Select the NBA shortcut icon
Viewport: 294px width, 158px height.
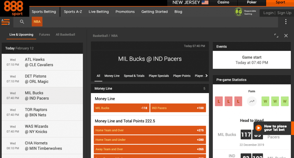click(x=37, y=22)
